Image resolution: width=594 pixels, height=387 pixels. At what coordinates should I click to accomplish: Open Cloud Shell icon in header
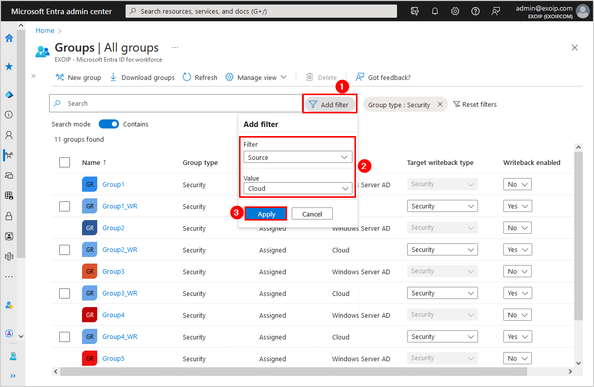tap(415, 11)
